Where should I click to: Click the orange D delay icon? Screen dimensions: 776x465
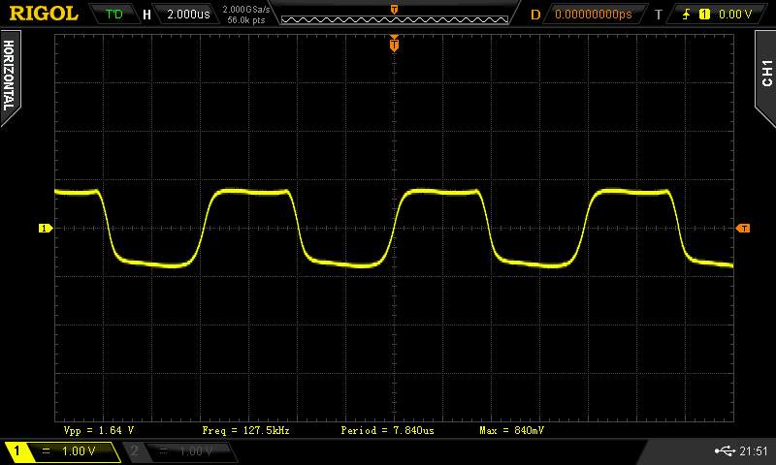(x=534, y=15)
